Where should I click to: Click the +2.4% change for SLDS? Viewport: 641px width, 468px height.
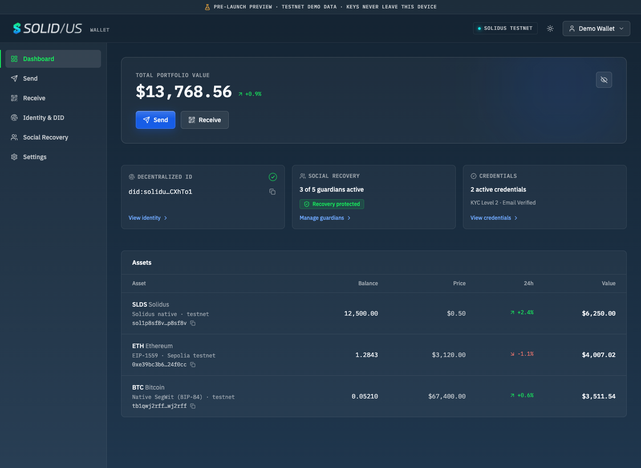click(522, 312)
